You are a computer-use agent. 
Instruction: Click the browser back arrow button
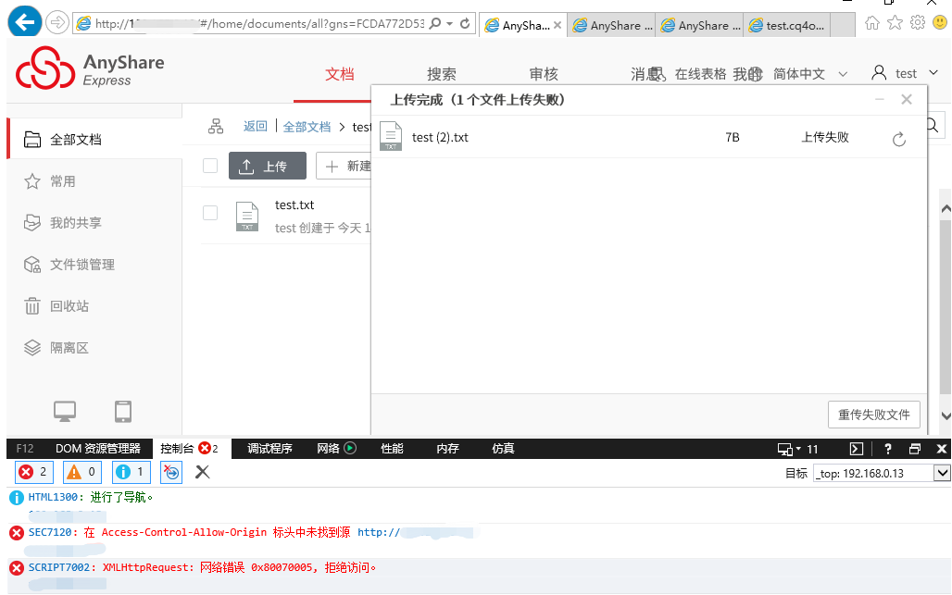point(25,22)
